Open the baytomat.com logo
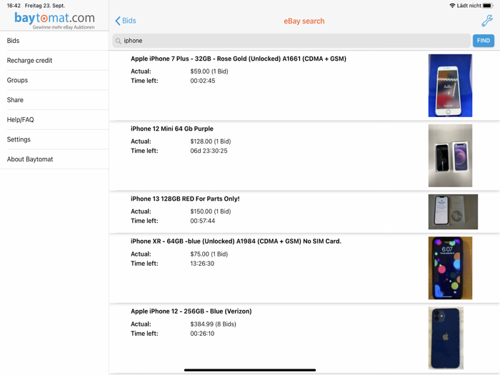This screenshot has width=500, height=375. [54, 20]
